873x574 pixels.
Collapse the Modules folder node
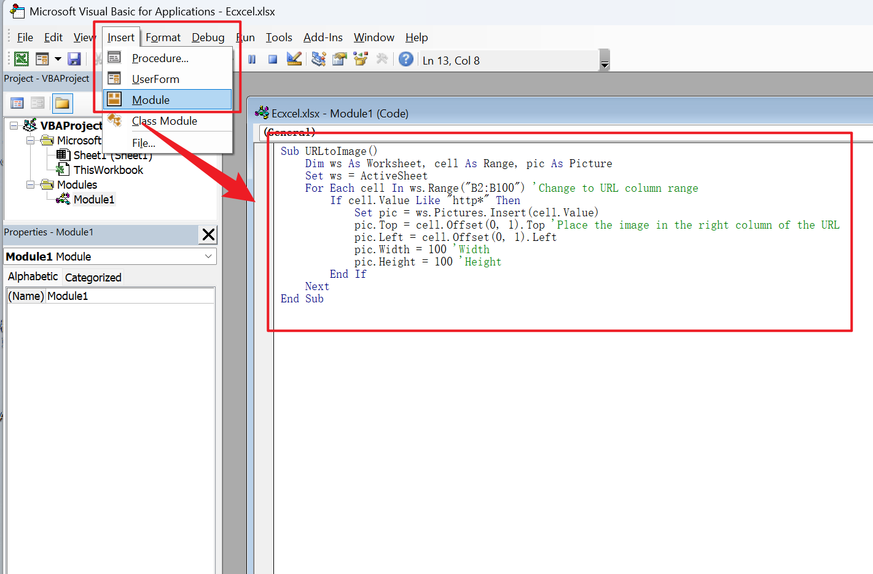pyautogui.click(x=30, y=184)
